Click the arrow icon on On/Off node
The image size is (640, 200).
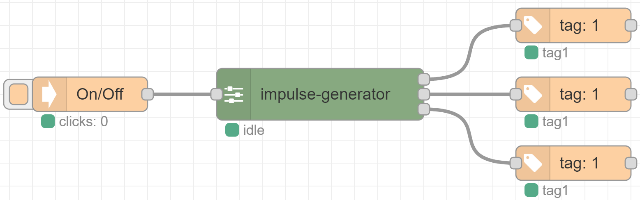click(49, 94)
